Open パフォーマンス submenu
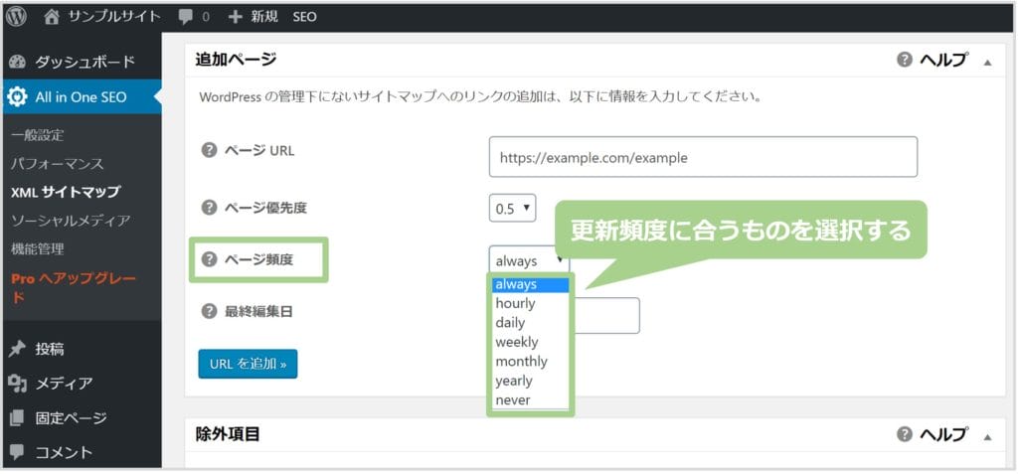The height and width of the screenshot is (474, 1018). click(x=57, y=164)
